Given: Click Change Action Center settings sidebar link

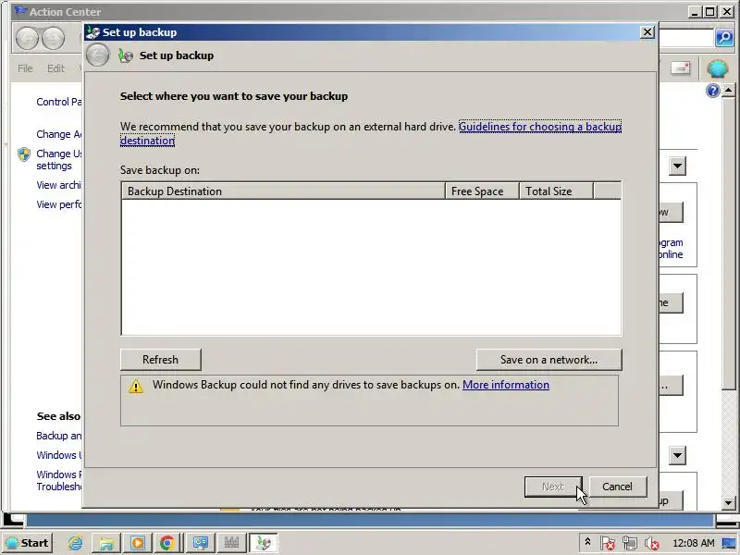Looking at the screenshot, I should [x=58, y=134].
